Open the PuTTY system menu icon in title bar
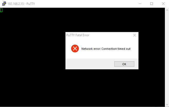Viewport: 169px width, 107px height. point(4,4)
